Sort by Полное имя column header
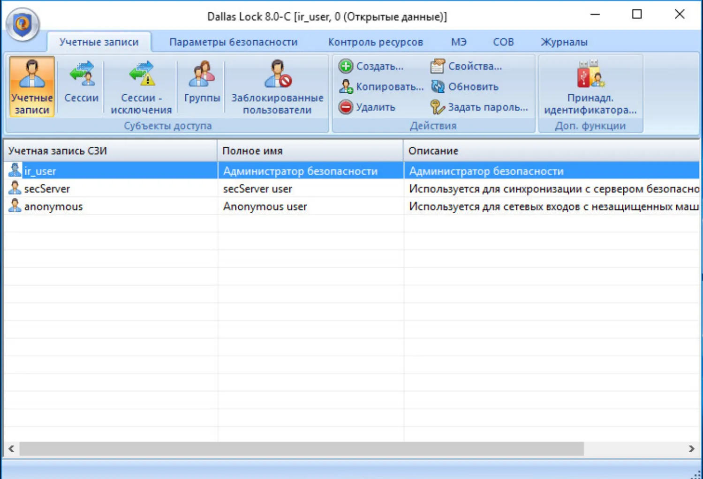The width and height of the screenshot is (703, 479). [x=310, y=150]
